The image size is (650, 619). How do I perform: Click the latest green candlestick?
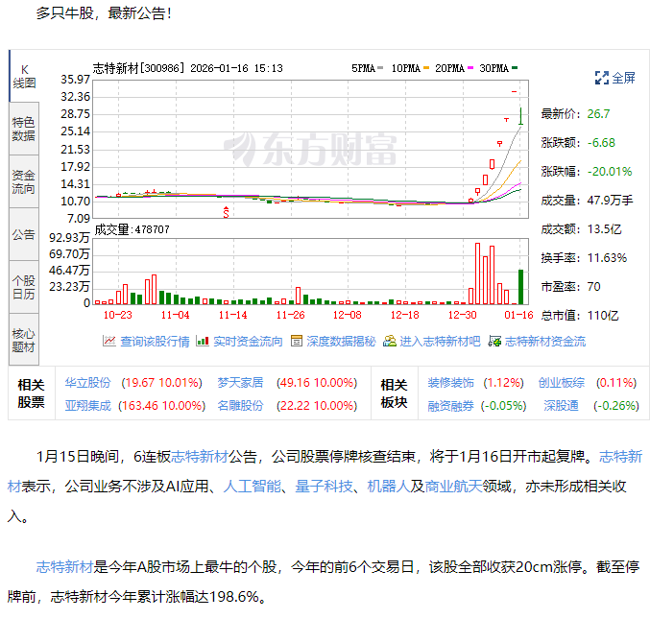[520, 116]
